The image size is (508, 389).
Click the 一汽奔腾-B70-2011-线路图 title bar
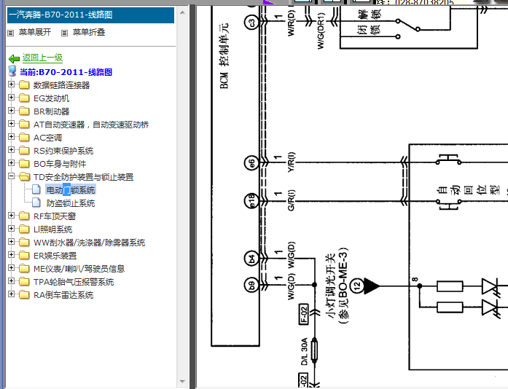[90, 15]
